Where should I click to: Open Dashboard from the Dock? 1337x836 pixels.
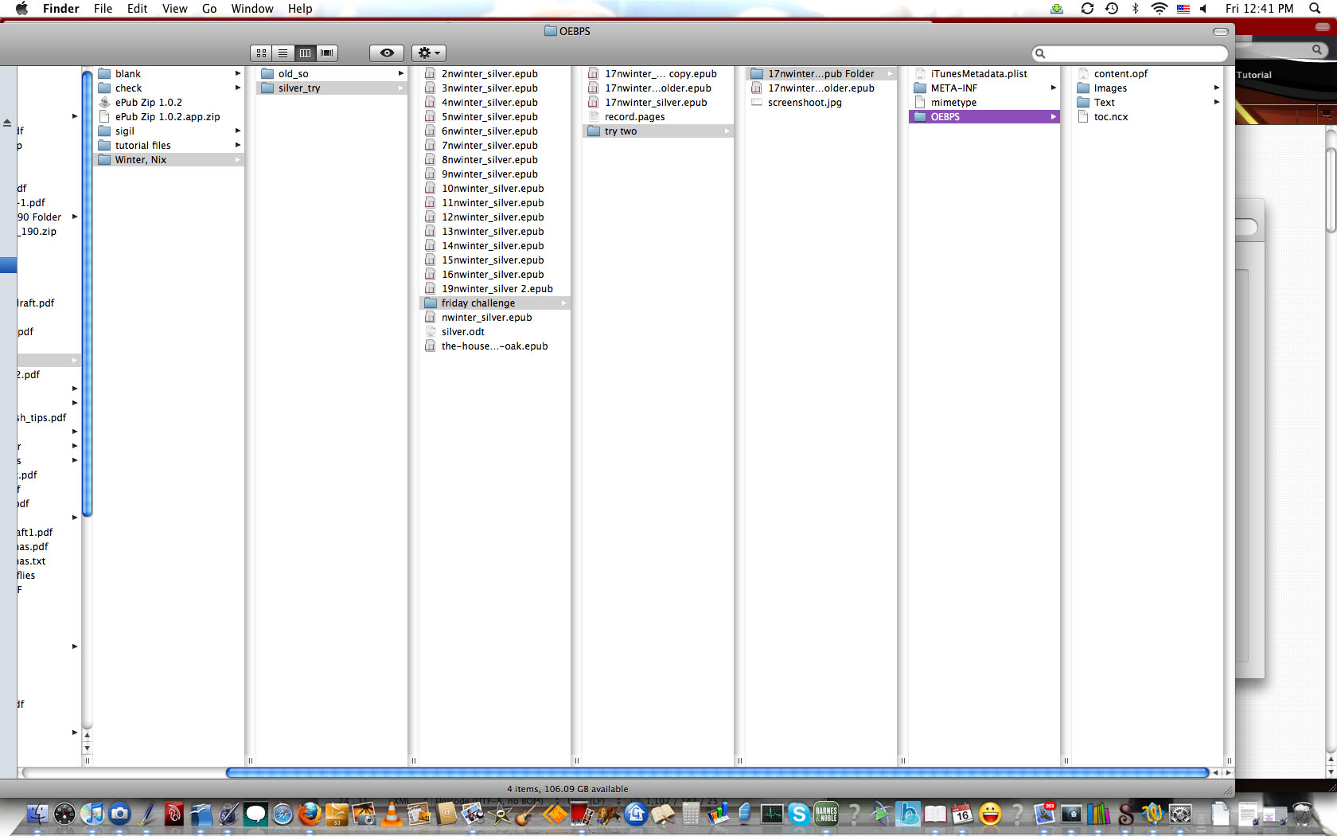pos(64,814)
